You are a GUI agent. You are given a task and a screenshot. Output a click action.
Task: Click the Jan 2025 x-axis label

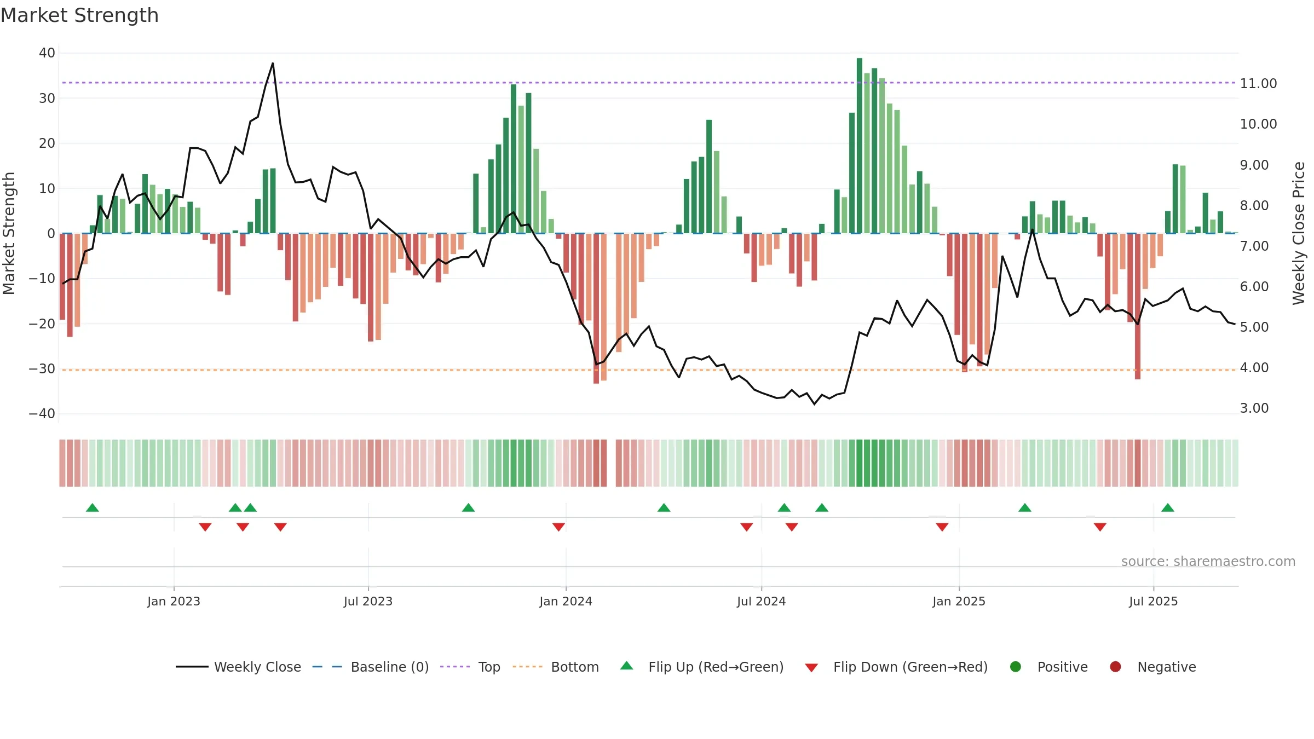point(959,601)
